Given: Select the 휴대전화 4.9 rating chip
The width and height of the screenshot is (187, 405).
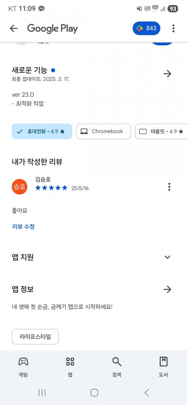Looking at the screenshot, I should 42,131.
